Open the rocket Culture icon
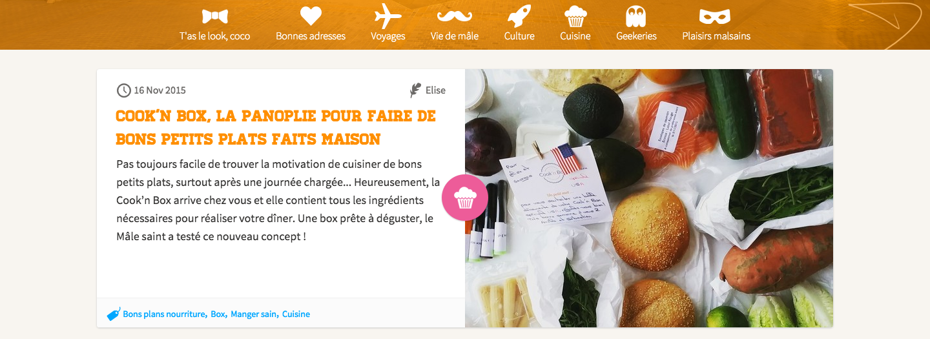This screenshot has width=930, height=339. 519,15
